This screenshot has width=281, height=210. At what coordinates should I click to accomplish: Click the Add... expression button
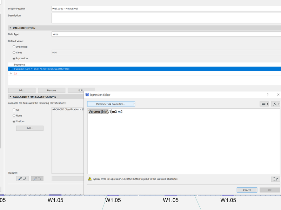(22, 90)
